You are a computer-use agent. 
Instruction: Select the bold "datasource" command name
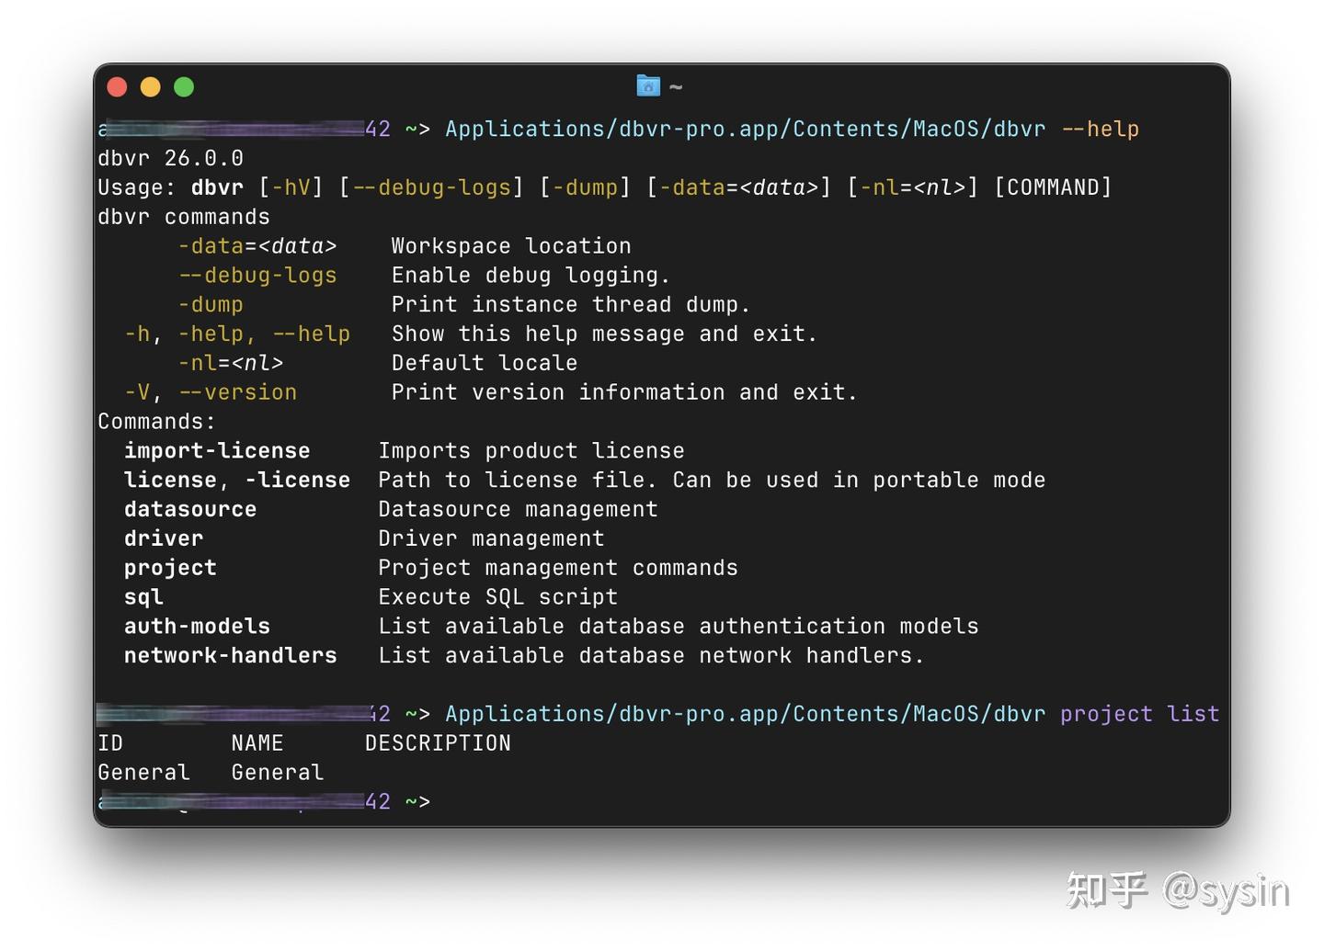point(190,509)
